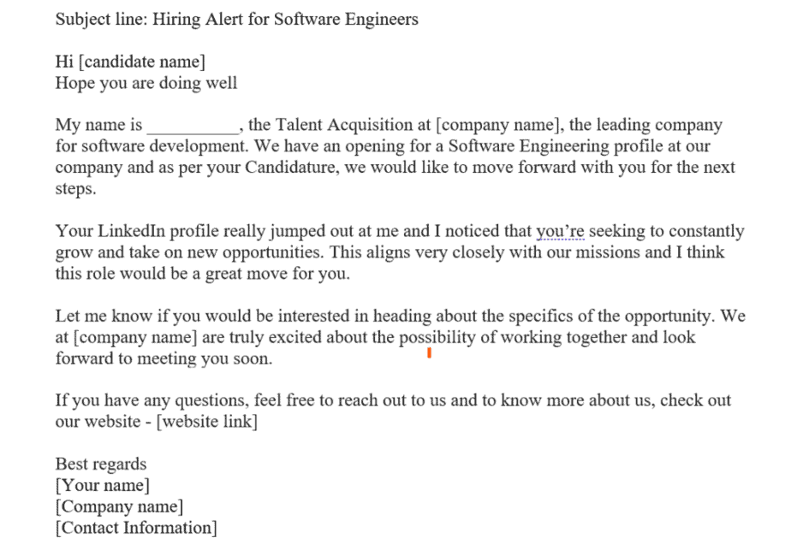Click the [Company name] signature placeholder

click(x=119, y=506)
